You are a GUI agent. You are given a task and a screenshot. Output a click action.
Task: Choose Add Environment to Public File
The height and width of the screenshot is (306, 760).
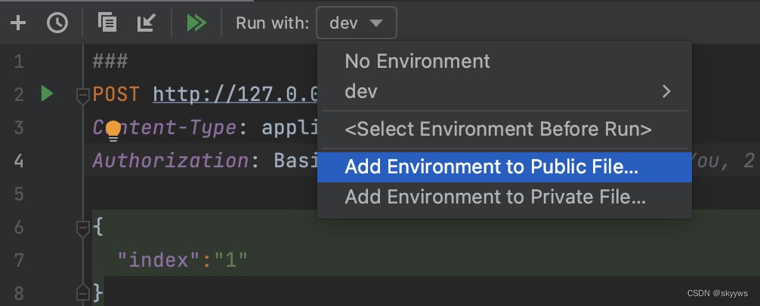click(505, 167)
